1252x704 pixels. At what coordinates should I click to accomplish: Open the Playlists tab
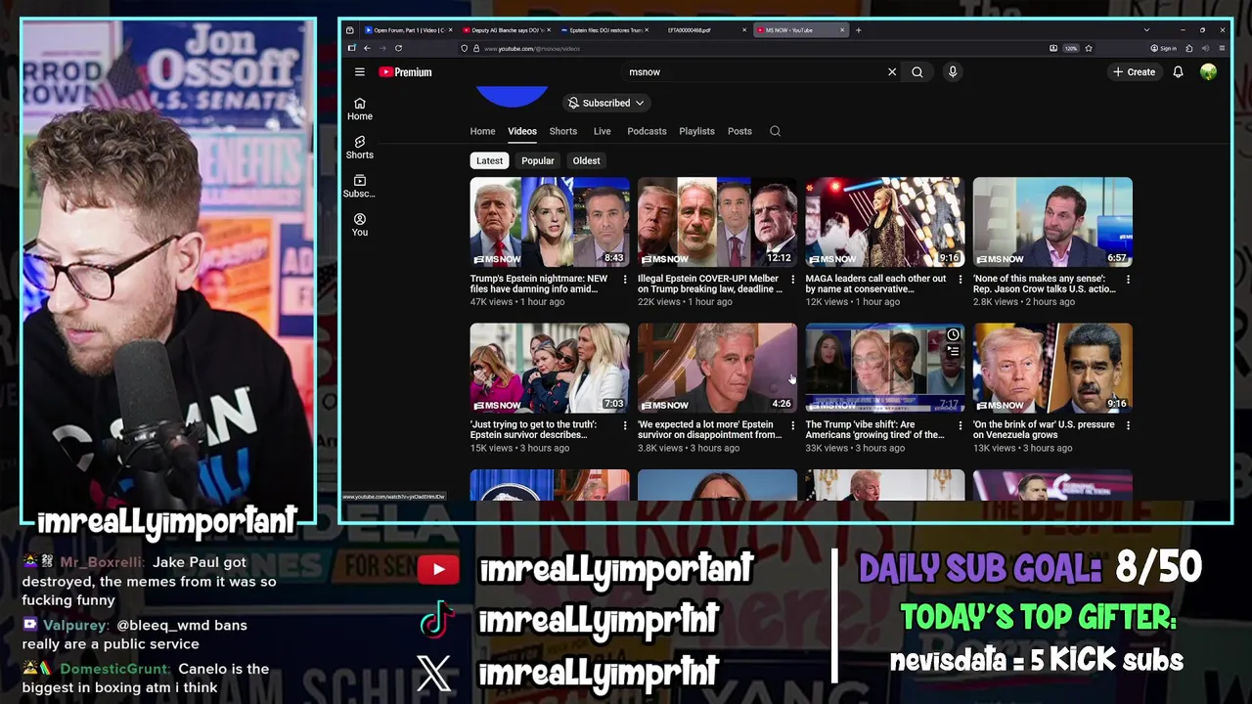(x=697, y=131)
